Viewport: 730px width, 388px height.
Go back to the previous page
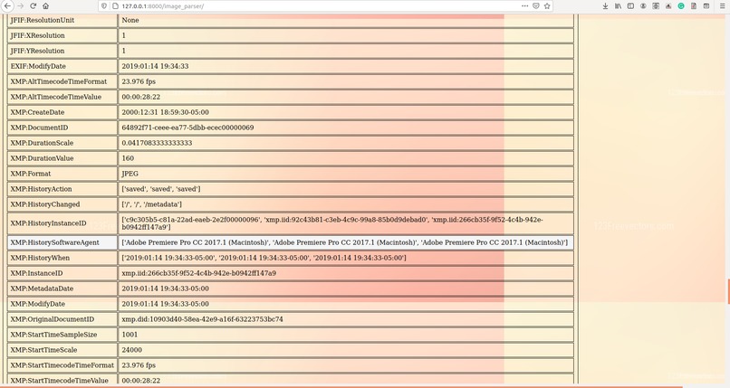coord(8,6)
